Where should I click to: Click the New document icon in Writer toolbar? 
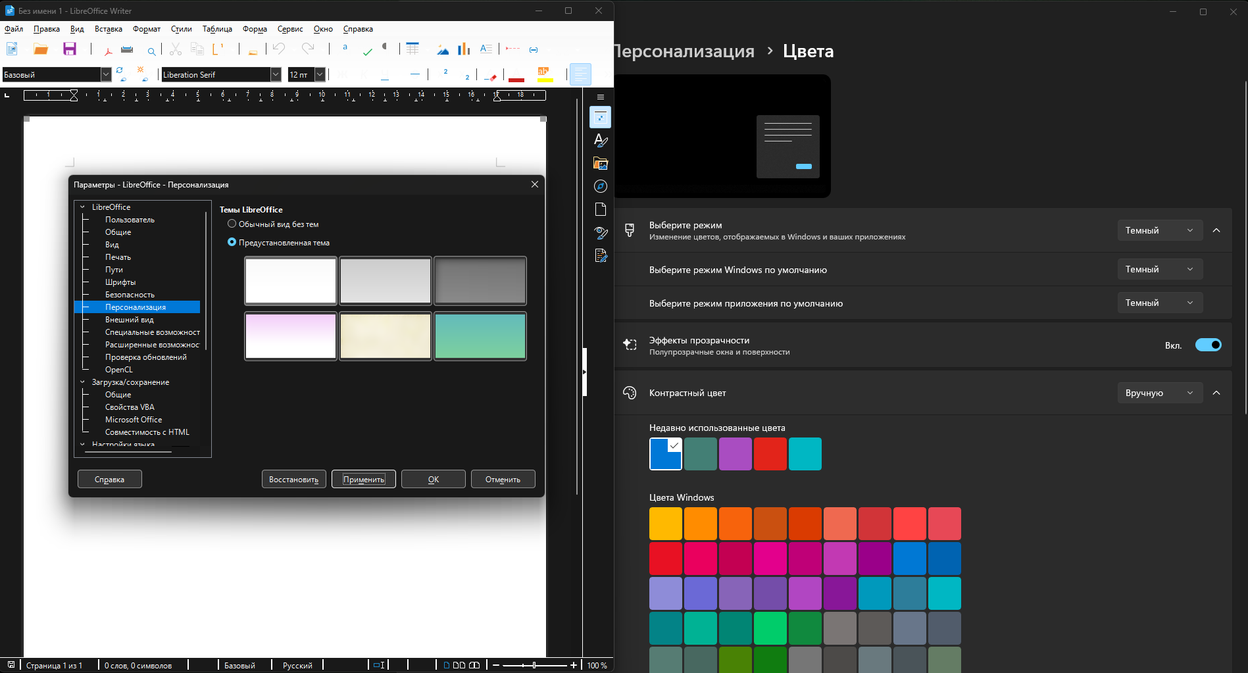(x=12, y=49)
